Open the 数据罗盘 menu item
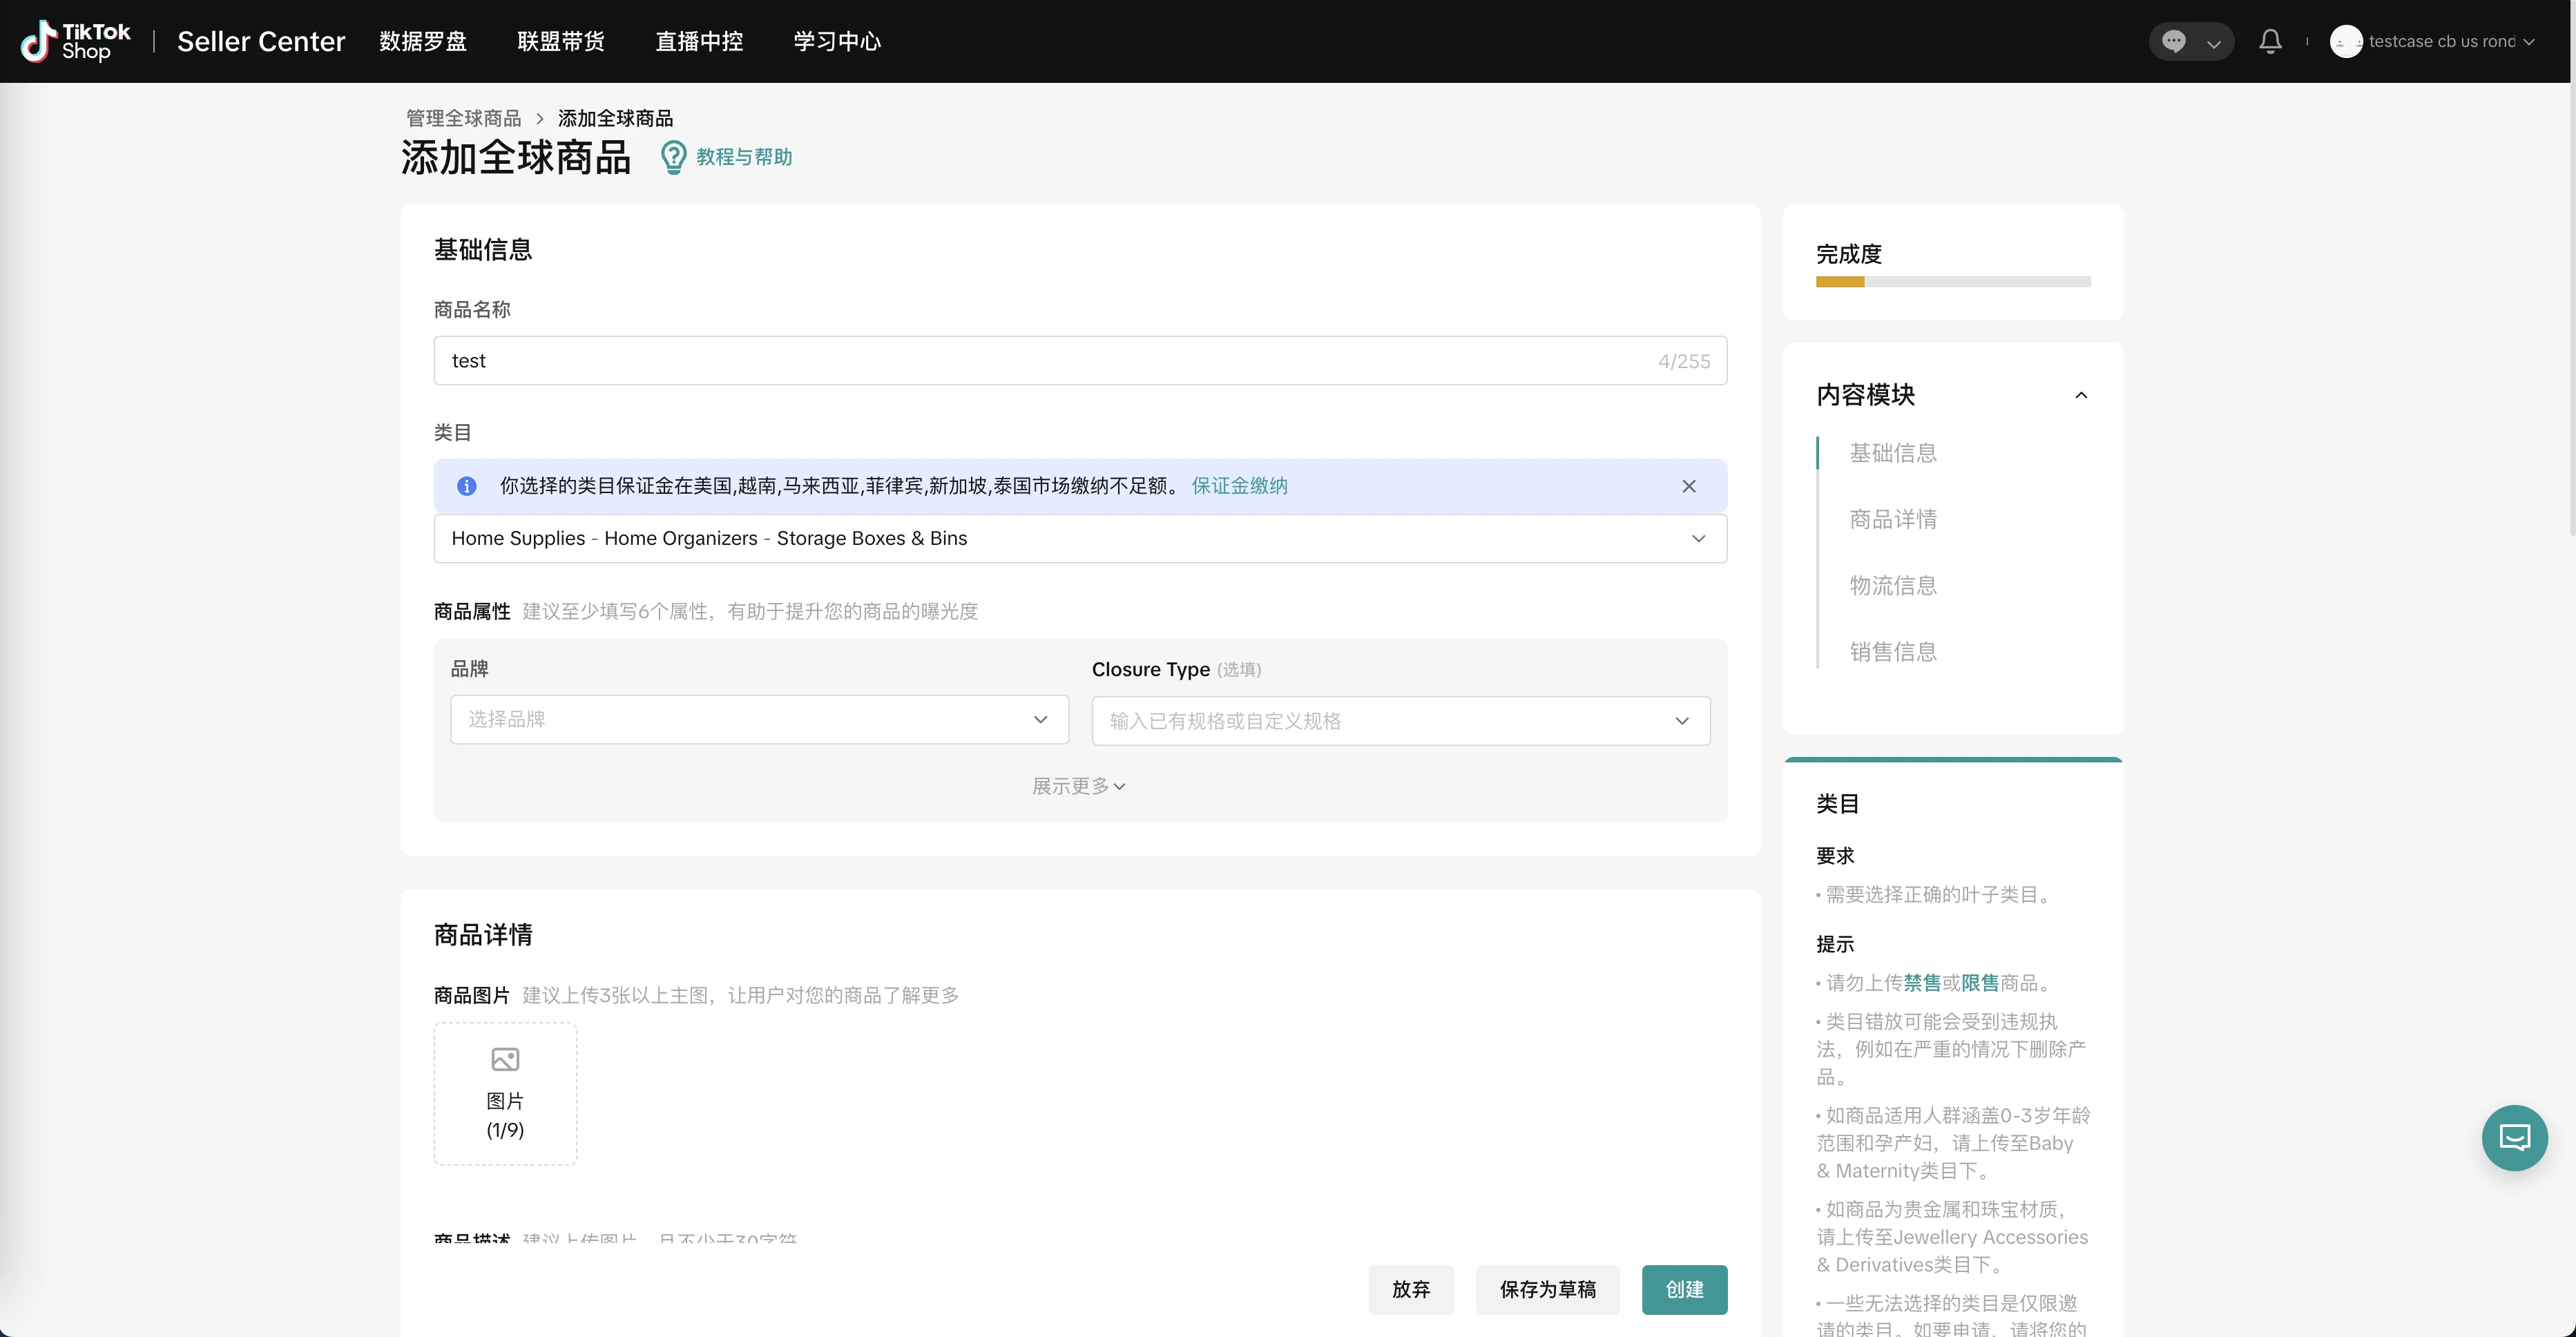 423,41
